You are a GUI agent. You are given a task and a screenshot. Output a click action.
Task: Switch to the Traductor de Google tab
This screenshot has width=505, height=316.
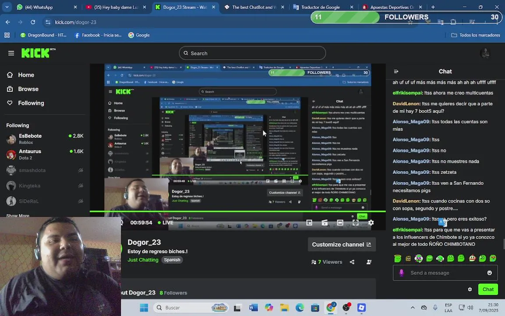(322, 7)
